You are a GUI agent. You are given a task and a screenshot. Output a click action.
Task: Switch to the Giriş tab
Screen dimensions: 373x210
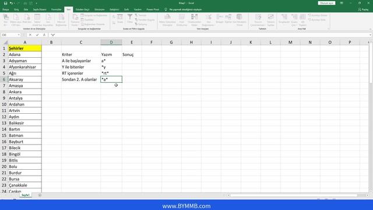(16, 9)
